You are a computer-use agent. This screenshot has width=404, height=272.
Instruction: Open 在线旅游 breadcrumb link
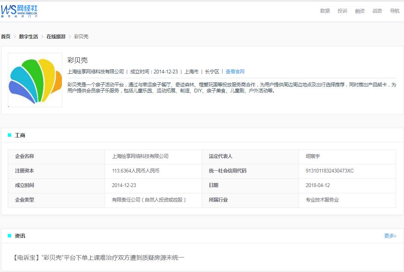[56, 37]
